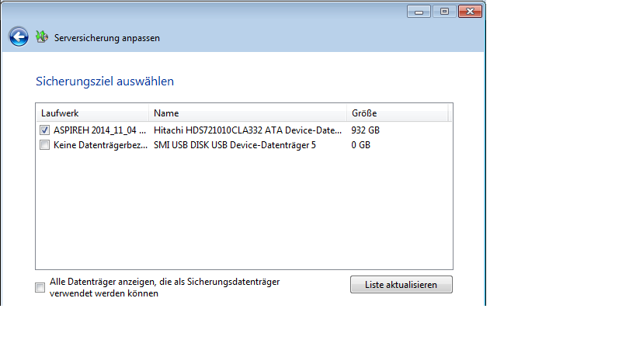Screen dimensions: 636x357
Task: Click the Keine Datenträgerbez... drive label
Action: pyautogui.click(x=101, y=145)
